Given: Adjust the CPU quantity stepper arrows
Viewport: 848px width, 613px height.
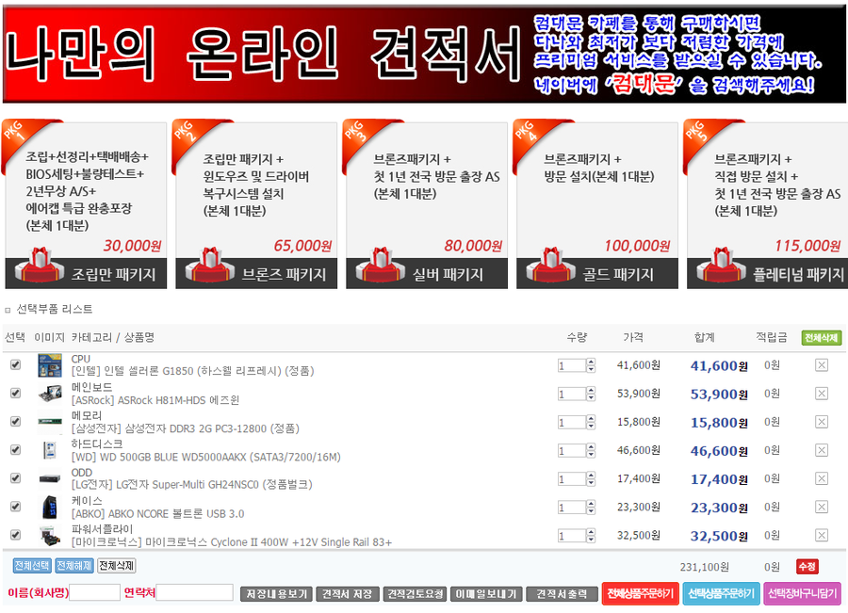Looking at the screenshot, I should click(x=591, y=366).
